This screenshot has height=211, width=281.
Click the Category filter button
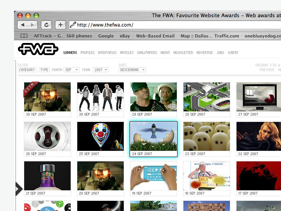[27, 70]
